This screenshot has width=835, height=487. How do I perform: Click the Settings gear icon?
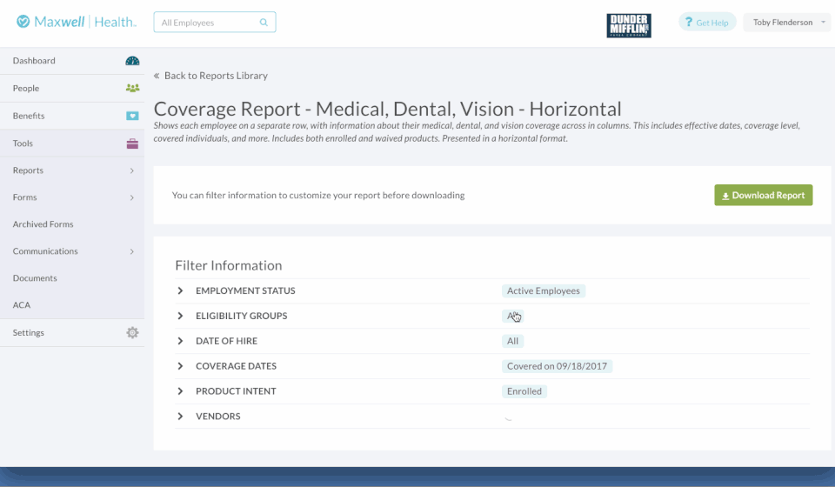(132, 332)
